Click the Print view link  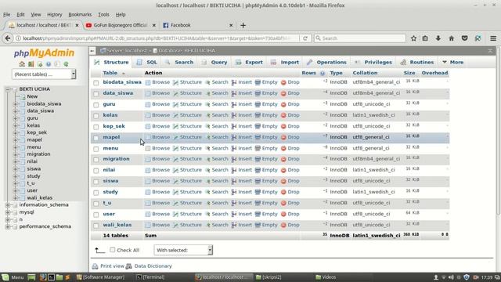[112, 266]
